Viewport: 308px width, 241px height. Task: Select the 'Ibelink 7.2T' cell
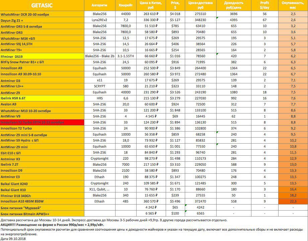[x=42, y=165]
